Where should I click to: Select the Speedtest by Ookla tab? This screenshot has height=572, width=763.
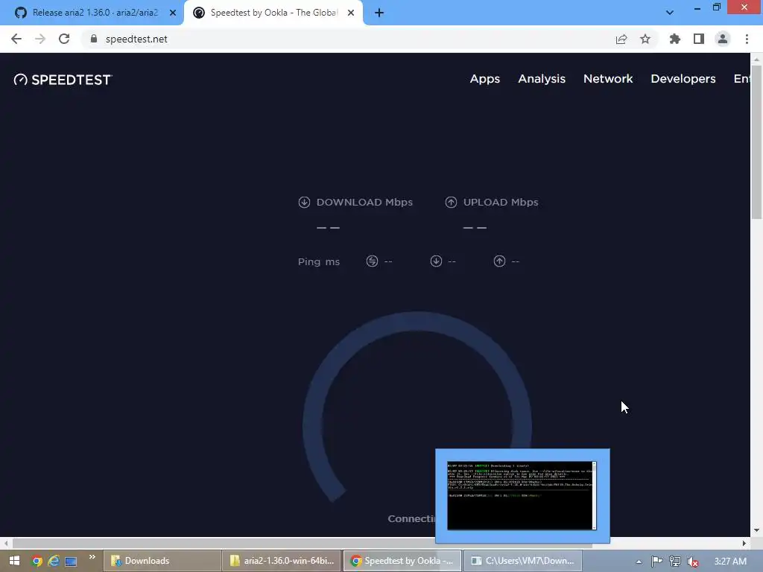[273, 13]
